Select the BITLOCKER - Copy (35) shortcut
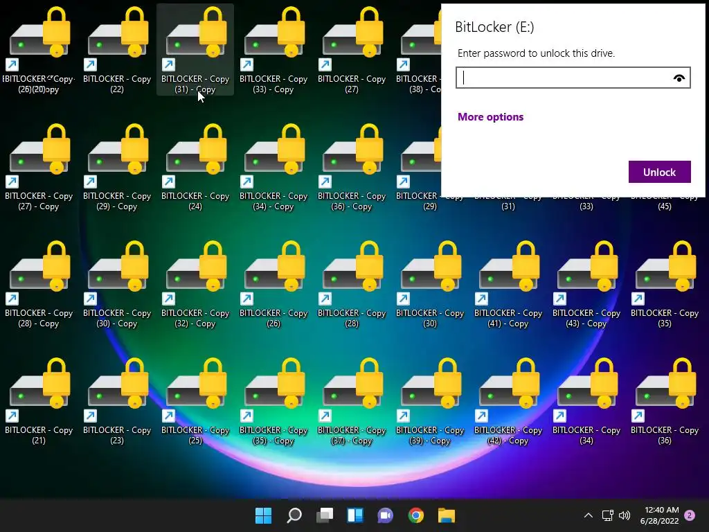Viewport: 709px width, 532px height. click(665, 284)
